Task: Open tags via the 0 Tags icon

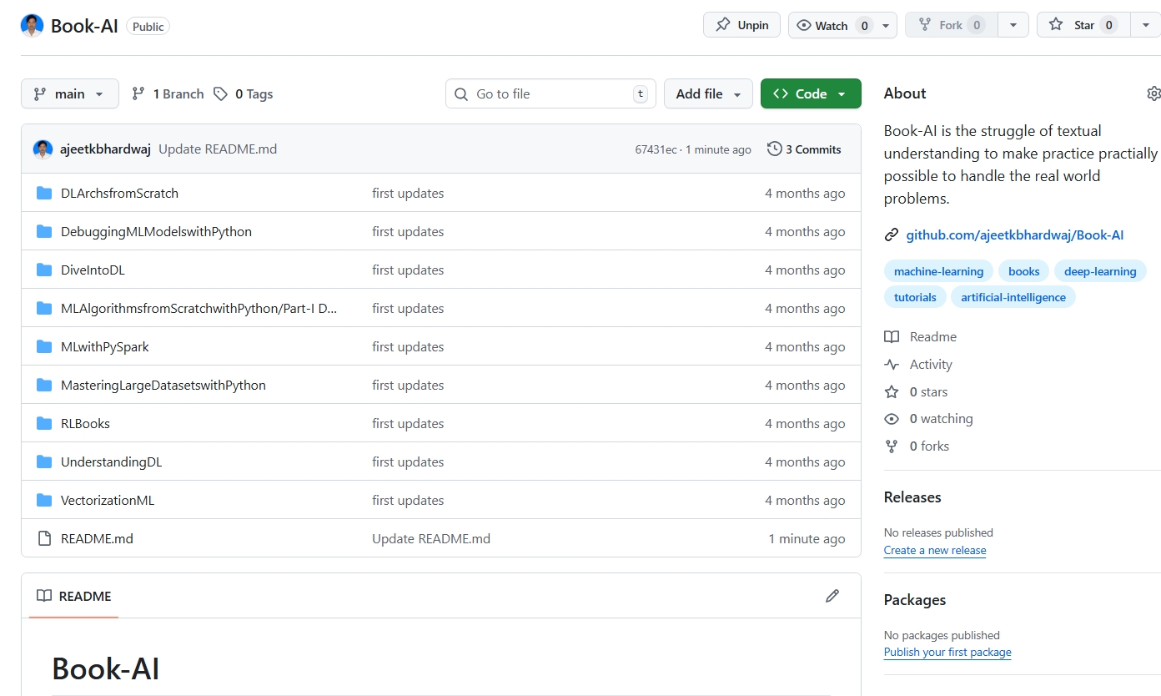Action: coord(219,93)
